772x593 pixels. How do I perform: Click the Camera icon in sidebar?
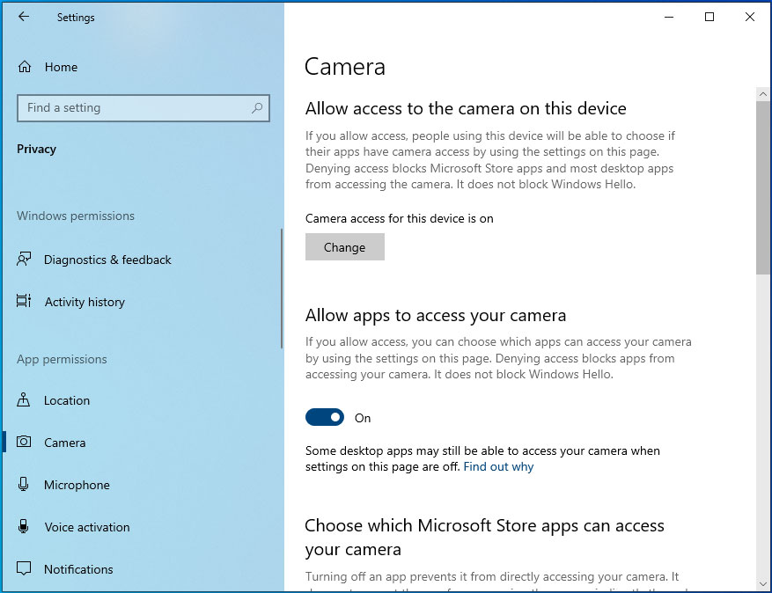(x=24, y=442)
